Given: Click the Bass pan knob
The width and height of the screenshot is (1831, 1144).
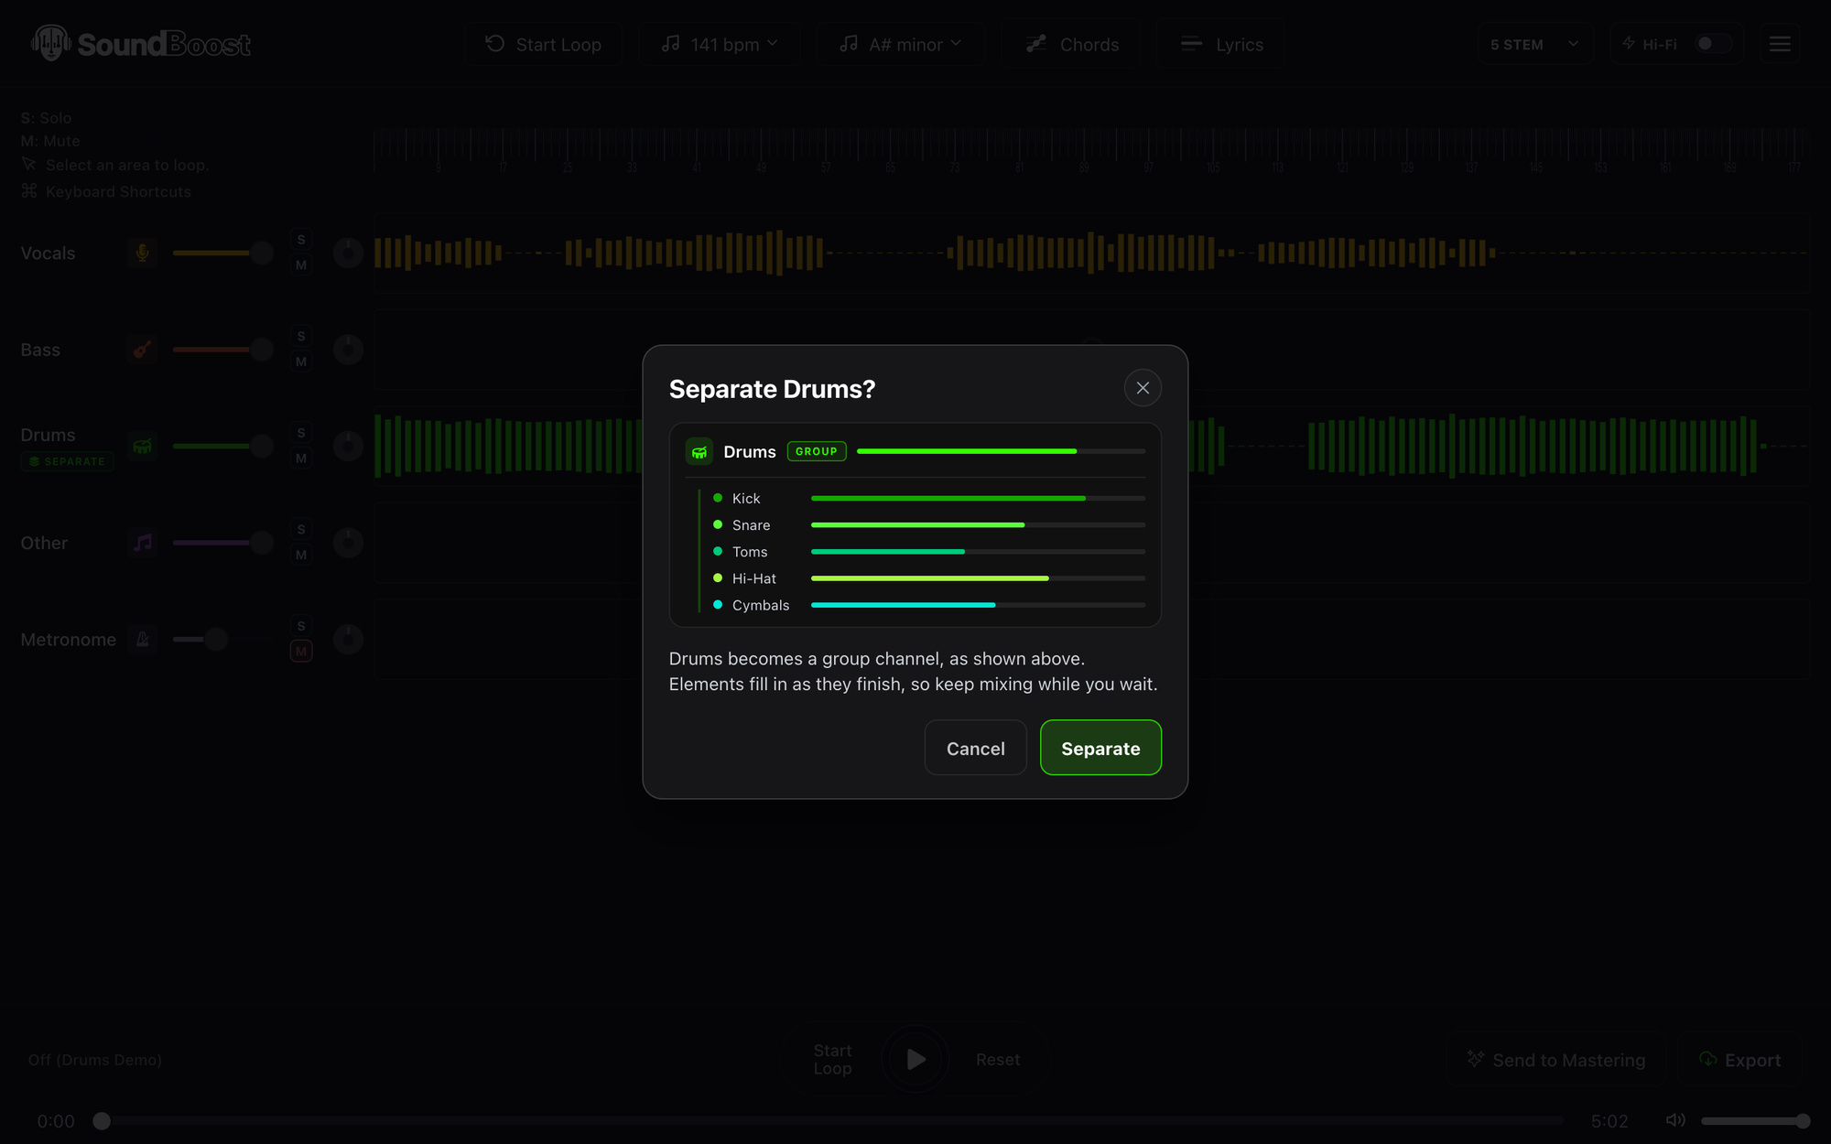Looking at the screenshot, I should [348, 350].
